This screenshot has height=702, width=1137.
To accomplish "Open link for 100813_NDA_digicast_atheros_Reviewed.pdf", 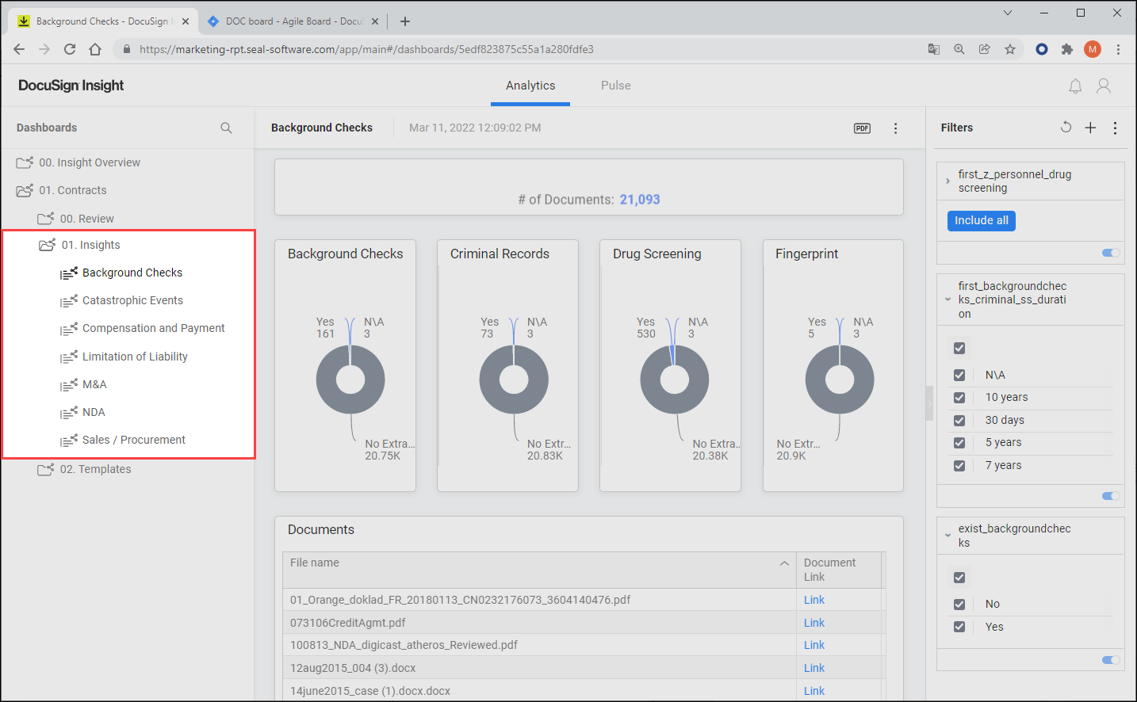I will (x=814, y=646).
